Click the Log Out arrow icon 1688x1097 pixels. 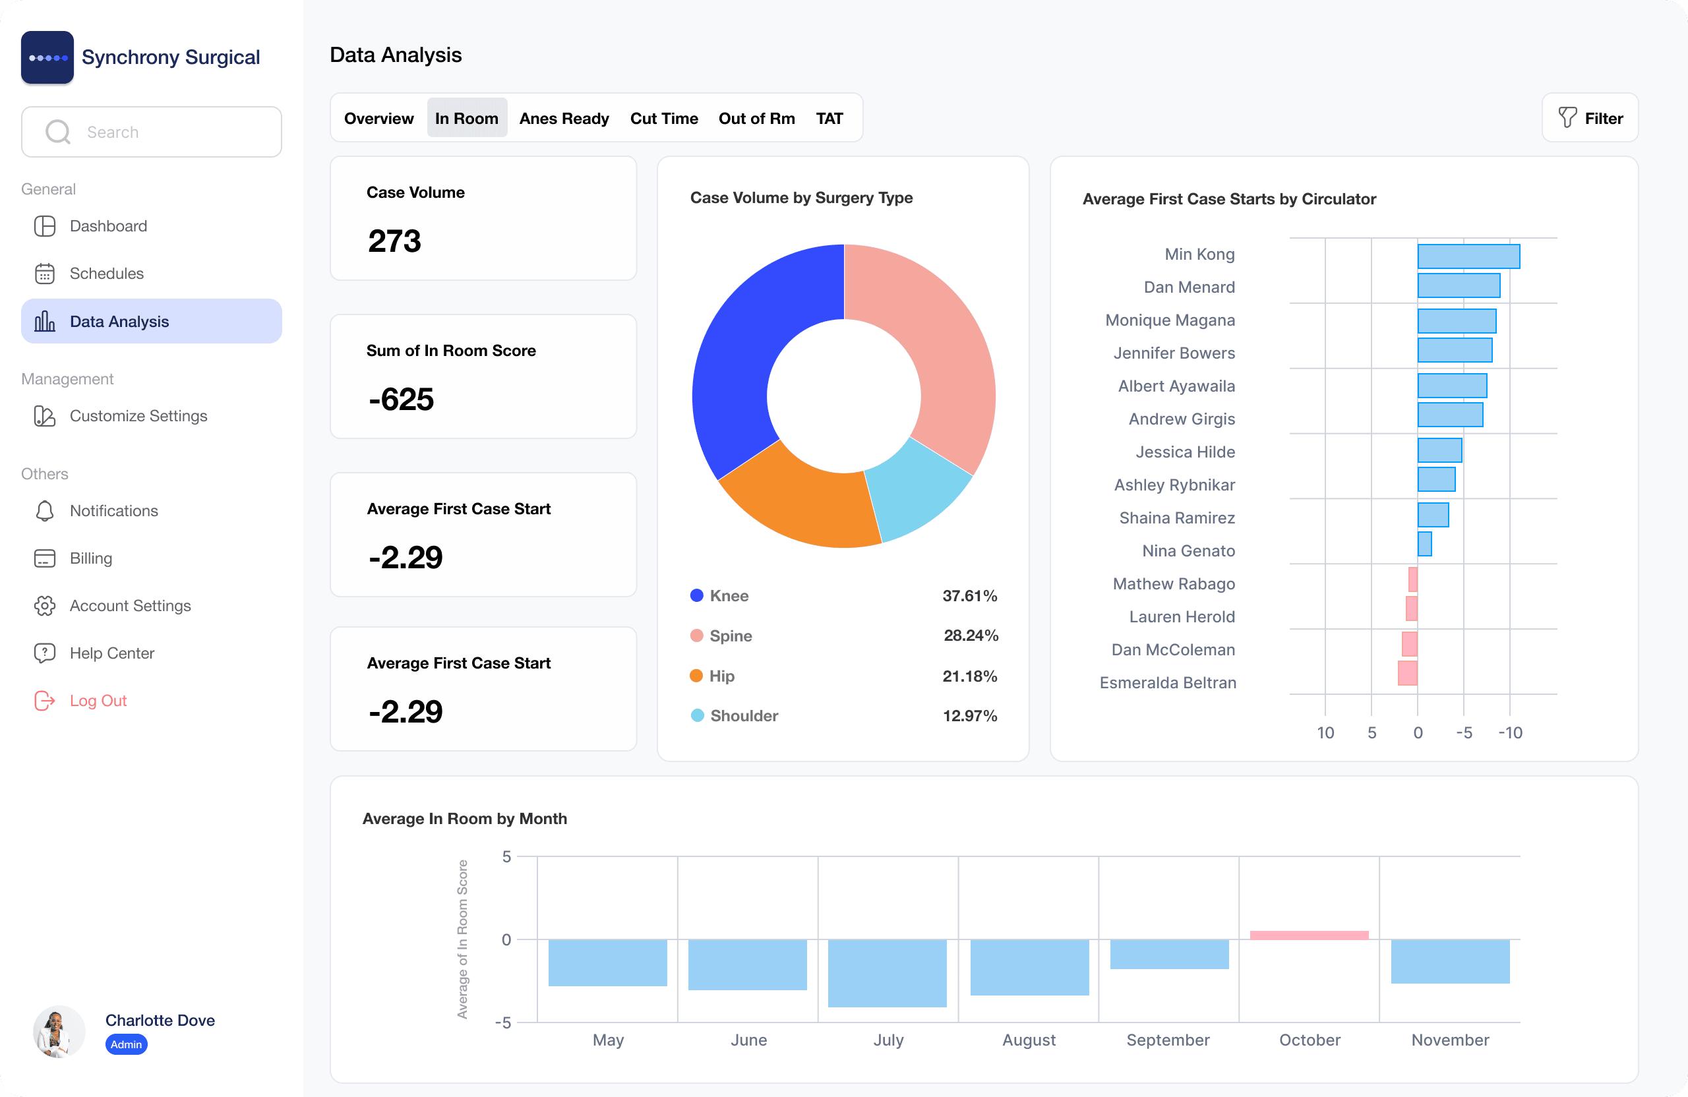(x=45, y=701)
